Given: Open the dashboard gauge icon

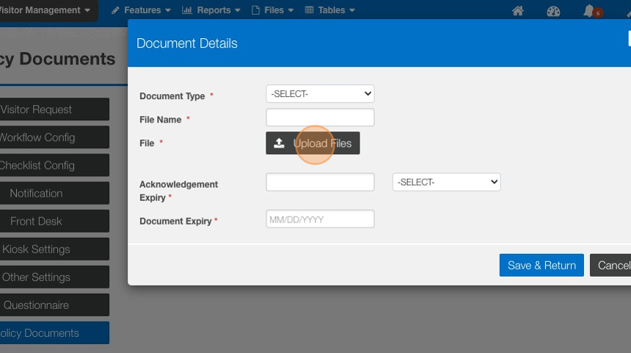Looking at the screenshot, I should tap(553, 11).
